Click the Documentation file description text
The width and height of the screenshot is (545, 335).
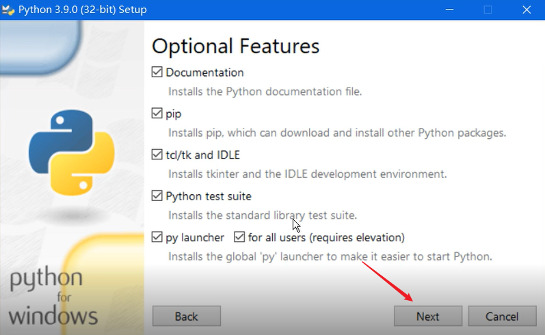[265, 91]
